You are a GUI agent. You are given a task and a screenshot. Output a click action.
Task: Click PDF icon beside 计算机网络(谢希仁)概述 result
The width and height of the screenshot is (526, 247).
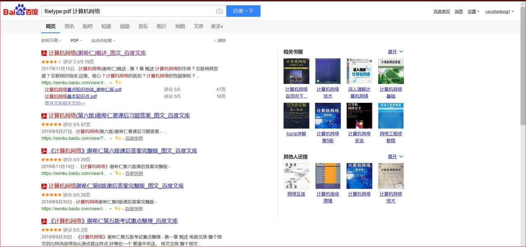[44, 53]
